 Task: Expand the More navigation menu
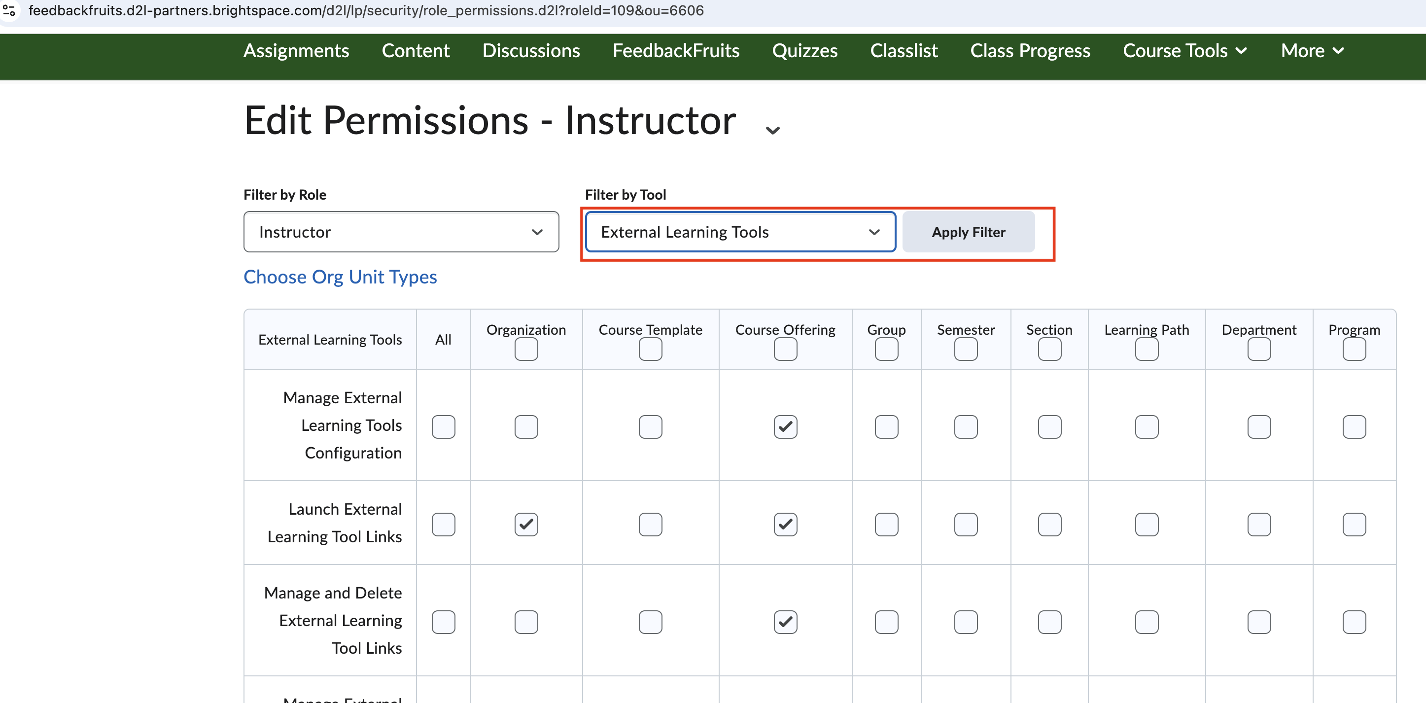(x=1312, y=50)
